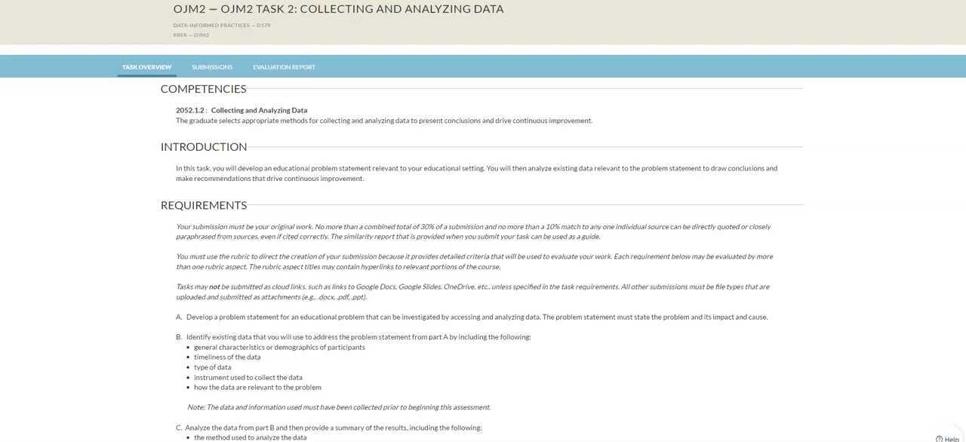
Task: Select the PRFA — OJM2 label
Action: click(191, 35)
